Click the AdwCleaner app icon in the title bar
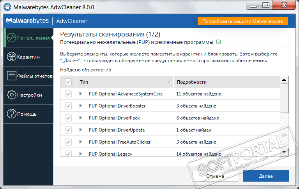 (x=7, y=7)
